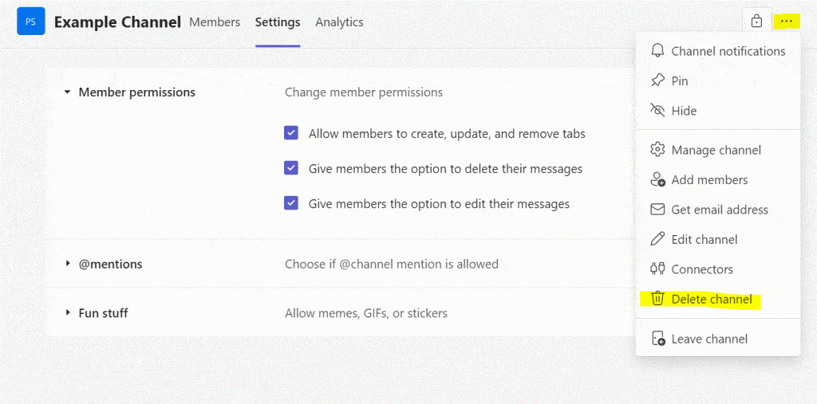Click the PS channel avatar icon
Image resolution: width=817 pixels, height=404 pixels.
point(31,22)
